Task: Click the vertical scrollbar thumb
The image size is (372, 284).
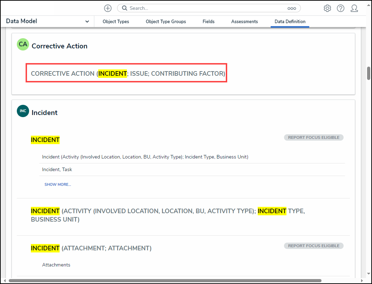Action: (368, 73)
